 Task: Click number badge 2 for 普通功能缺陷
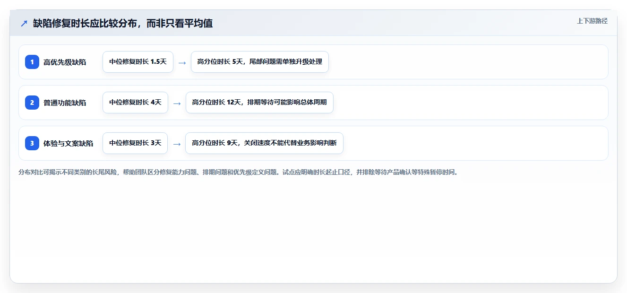click(x=32, y=103)
